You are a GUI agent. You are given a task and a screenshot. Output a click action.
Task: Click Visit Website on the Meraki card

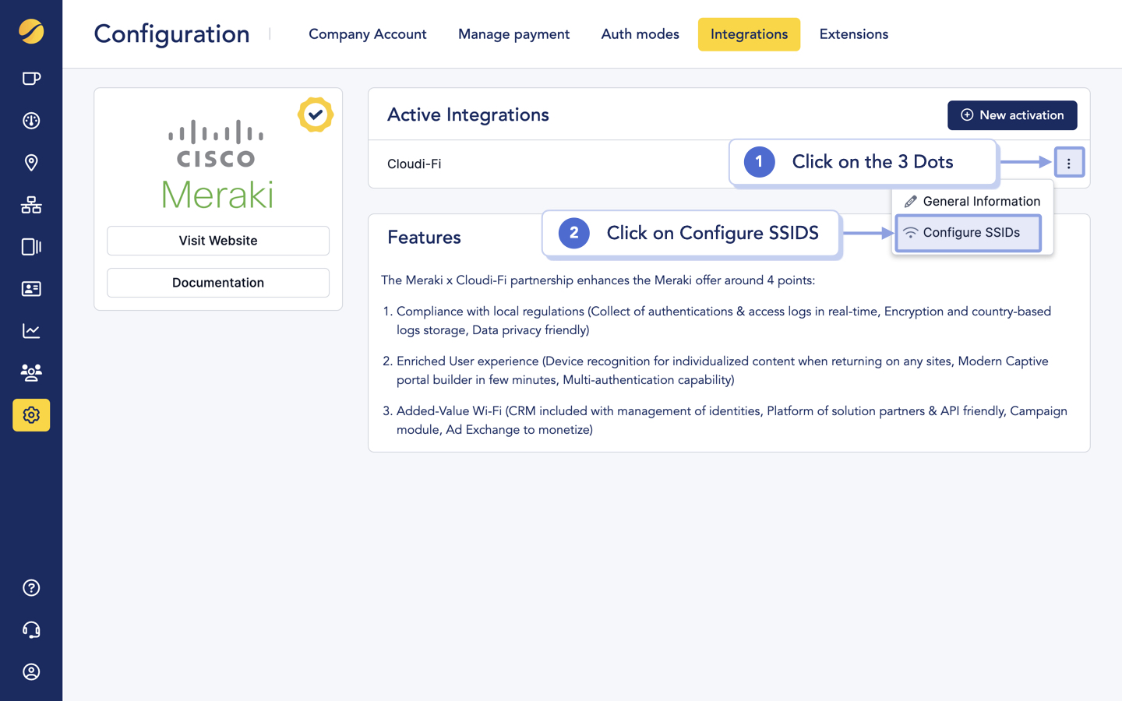point(218,241)
